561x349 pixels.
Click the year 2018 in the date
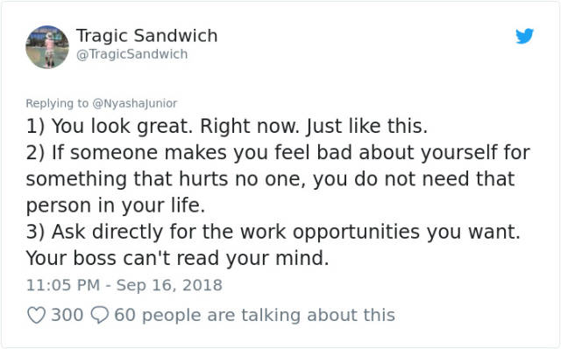pos(202,285)
